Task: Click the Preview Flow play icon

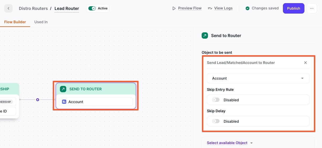Action: tap(174, 8)
